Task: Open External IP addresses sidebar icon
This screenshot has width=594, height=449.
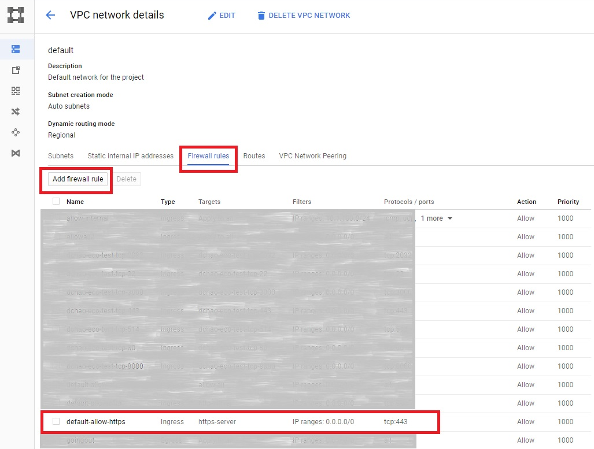Action: click(16, 70)
